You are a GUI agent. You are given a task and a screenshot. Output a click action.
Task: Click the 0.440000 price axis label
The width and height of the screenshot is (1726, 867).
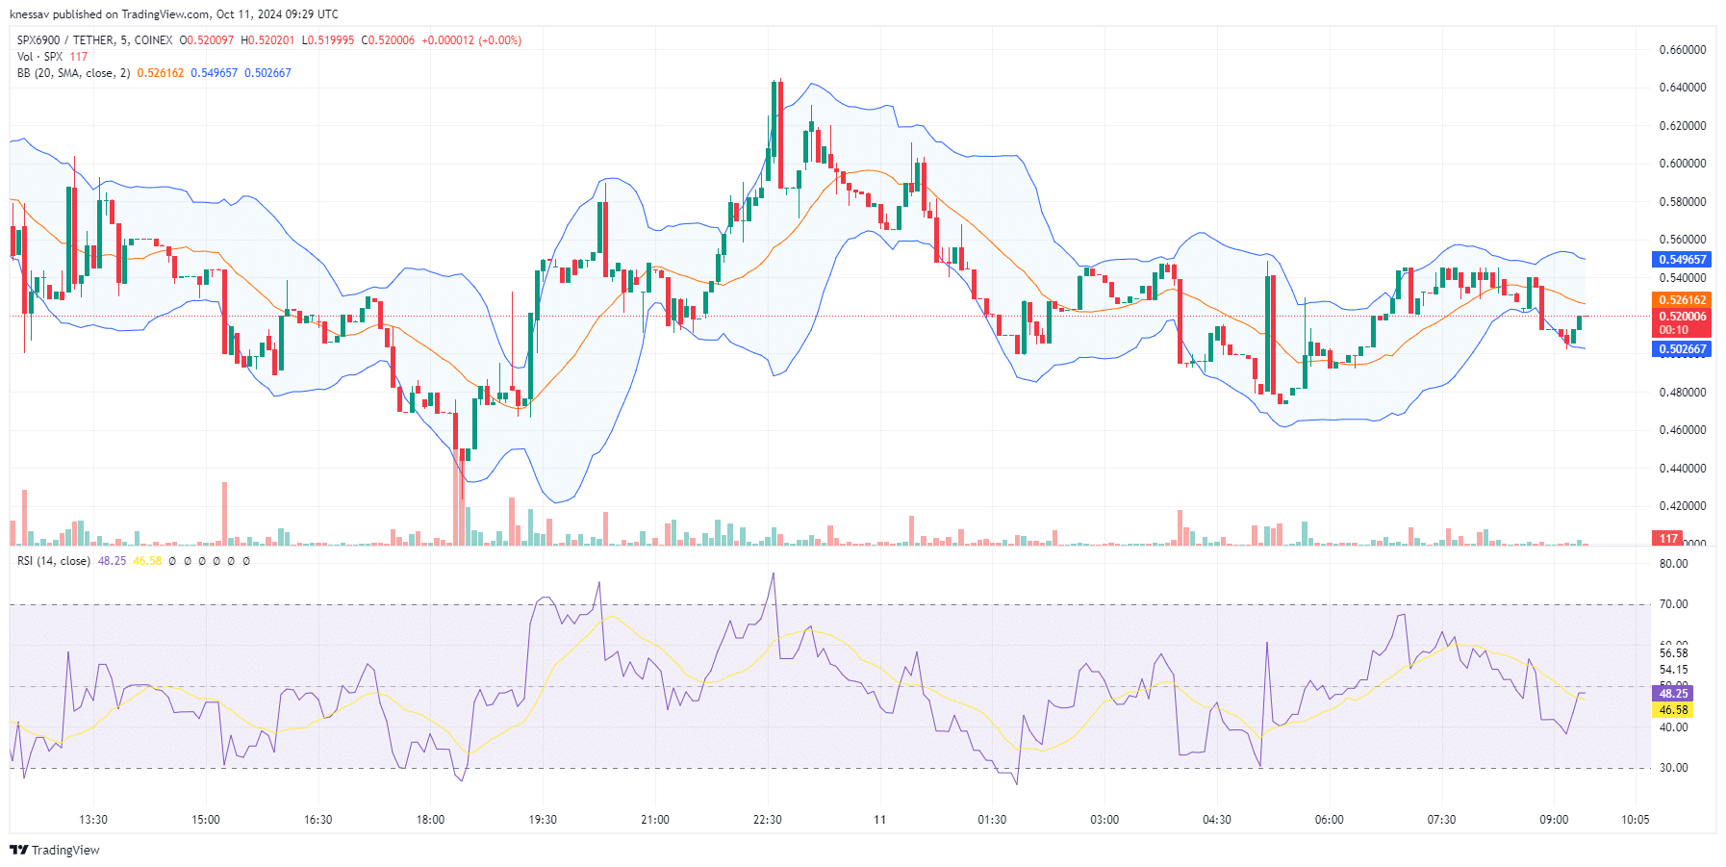pos(1683,469)
